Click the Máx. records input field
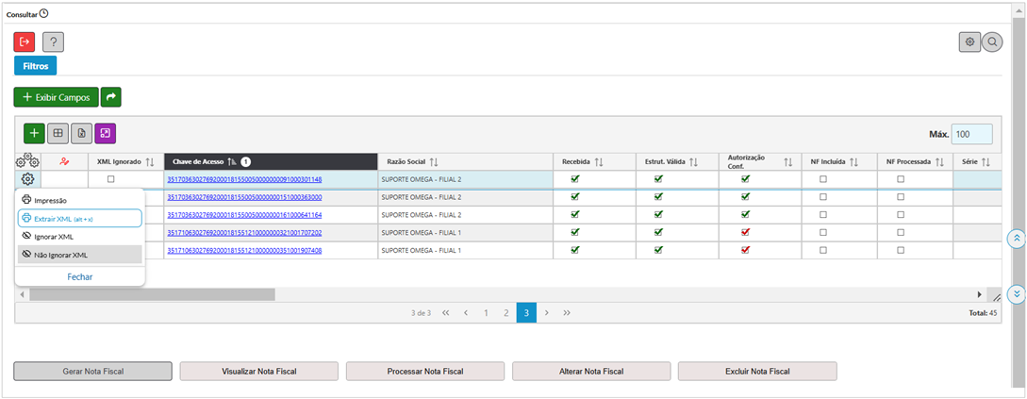The image size is (1027, 399). 971,134
